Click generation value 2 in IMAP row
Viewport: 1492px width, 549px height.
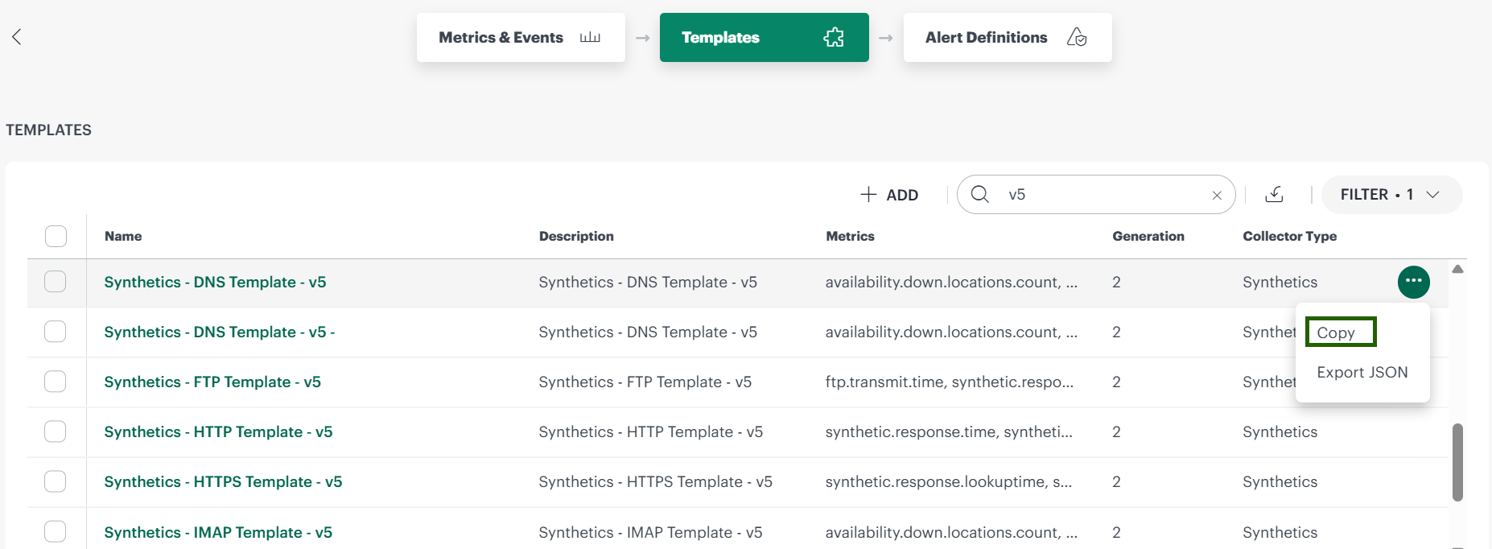(1116, 532)
